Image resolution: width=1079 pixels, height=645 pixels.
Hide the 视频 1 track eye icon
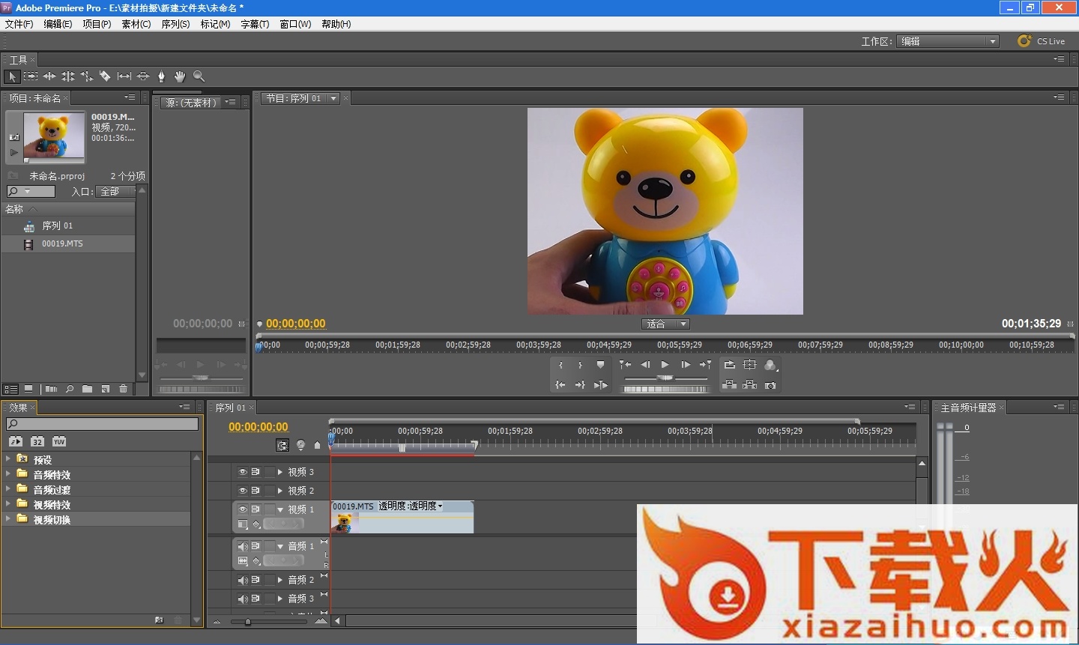(243, 509)
